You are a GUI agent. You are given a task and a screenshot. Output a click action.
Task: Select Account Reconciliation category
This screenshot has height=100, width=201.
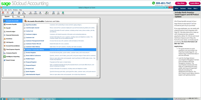tap(13, 46)
